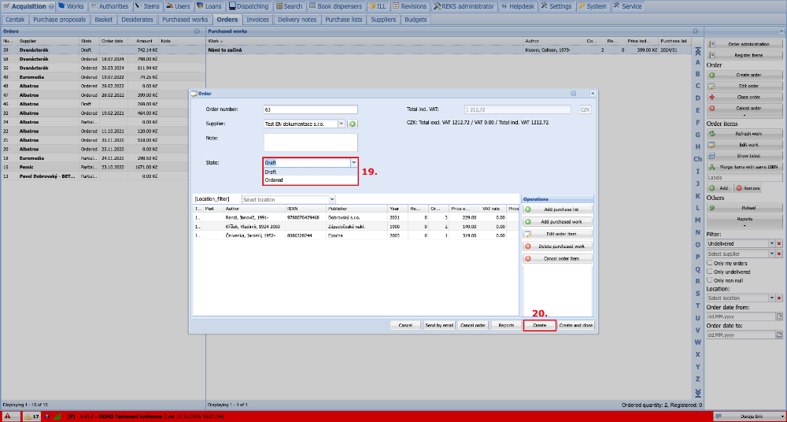Open the Undelivered filter dropdown
This screenshot has height=422, width=787.
pos(771,243)
